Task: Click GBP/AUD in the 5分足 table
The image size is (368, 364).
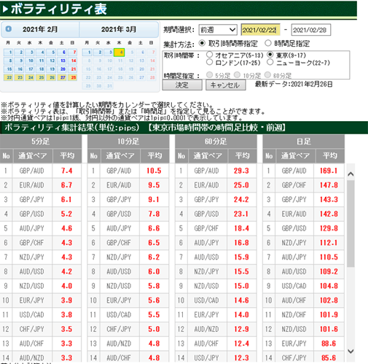Action: pyautogui.click(x=32, y=171)
